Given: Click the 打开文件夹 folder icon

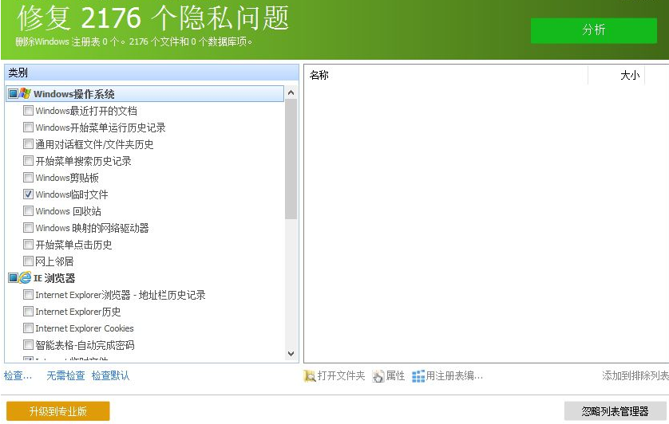Looking at the screenshot, I should pos(310,376).
